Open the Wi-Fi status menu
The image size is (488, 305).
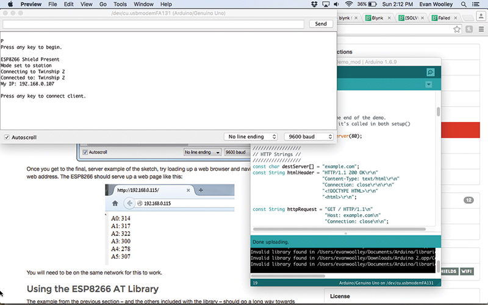(348, 4)
